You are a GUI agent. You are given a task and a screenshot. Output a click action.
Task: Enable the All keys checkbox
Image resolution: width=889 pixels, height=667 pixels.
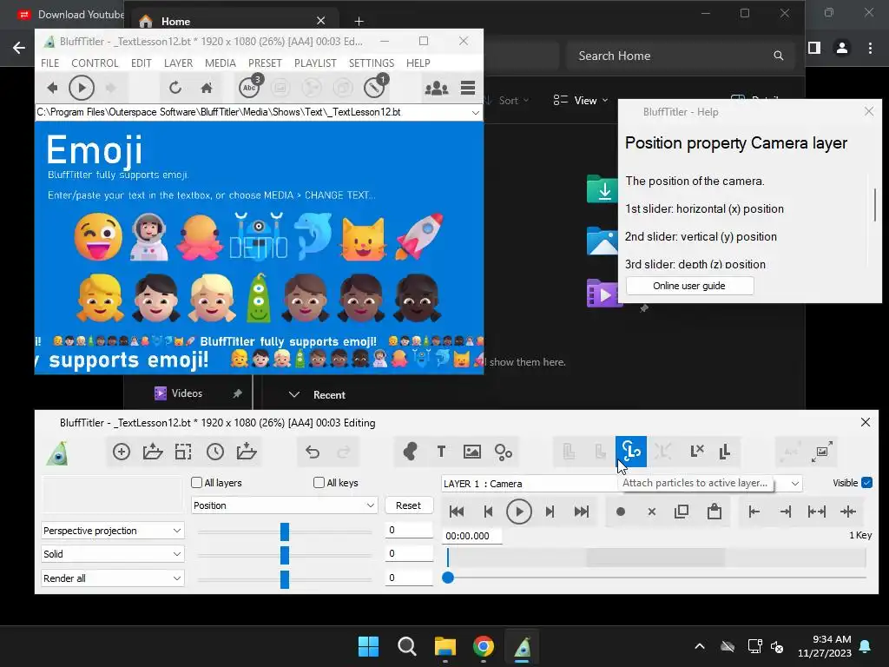click(x=319, y=483)
